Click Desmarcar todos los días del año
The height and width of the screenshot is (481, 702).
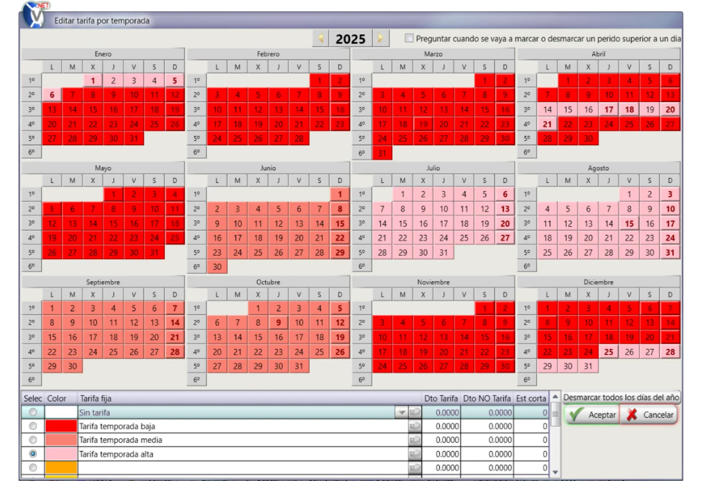(x=621, y=397)
